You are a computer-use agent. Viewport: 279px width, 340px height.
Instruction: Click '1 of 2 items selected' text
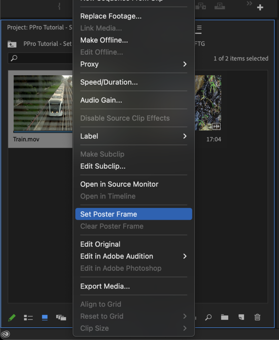pos(241,58)
